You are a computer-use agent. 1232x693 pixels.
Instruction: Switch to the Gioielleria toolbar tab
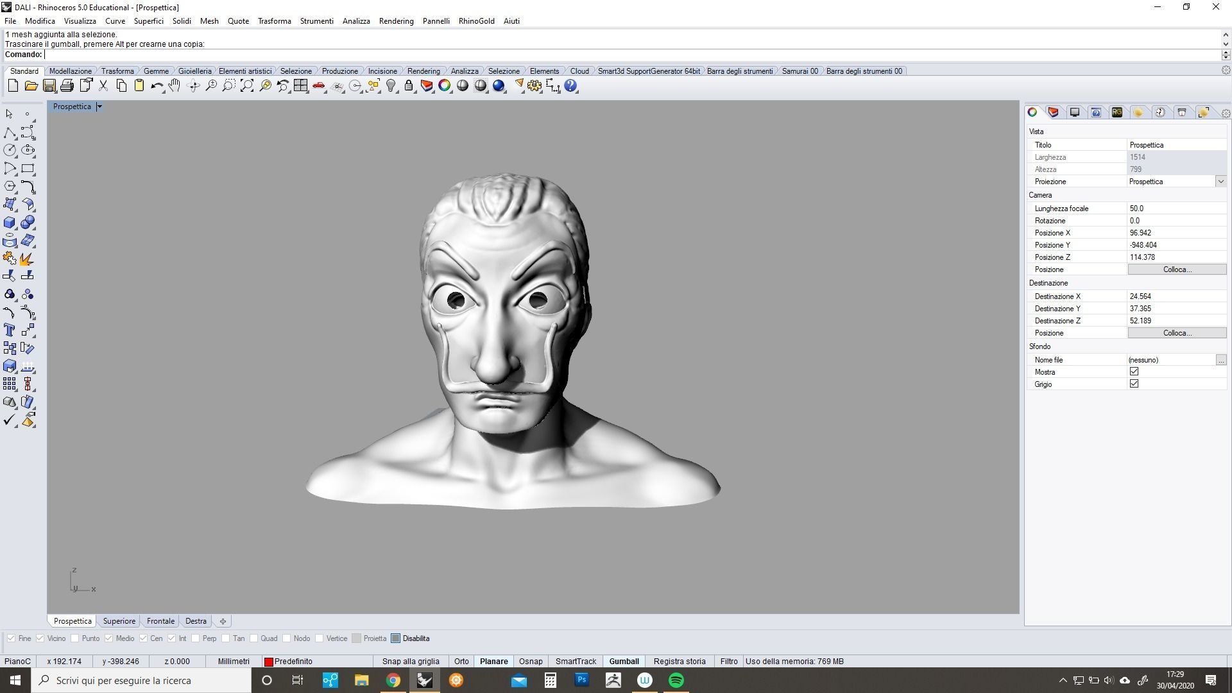pyautogui.click(x=194, y=71)
